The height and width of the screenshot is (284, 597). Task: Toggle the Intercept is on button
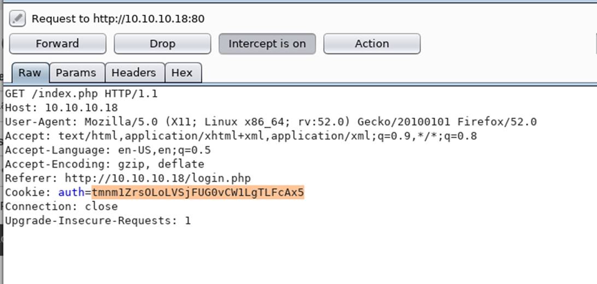pos(267,44)
